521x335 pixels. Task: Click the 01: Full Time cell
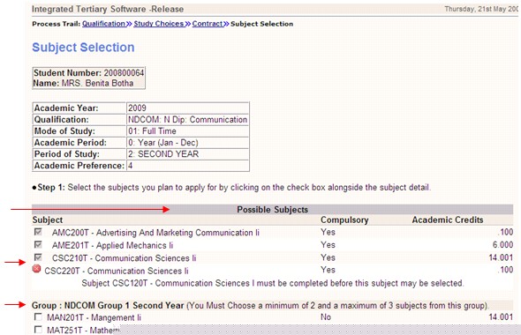188,131
